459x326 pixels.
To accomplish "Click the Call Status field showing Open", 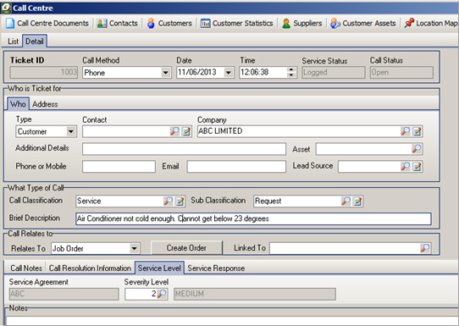I will 401,72.
